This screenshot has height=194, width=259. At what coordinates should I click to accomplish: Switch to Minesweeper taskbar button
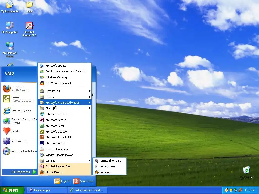click(47, 190)
